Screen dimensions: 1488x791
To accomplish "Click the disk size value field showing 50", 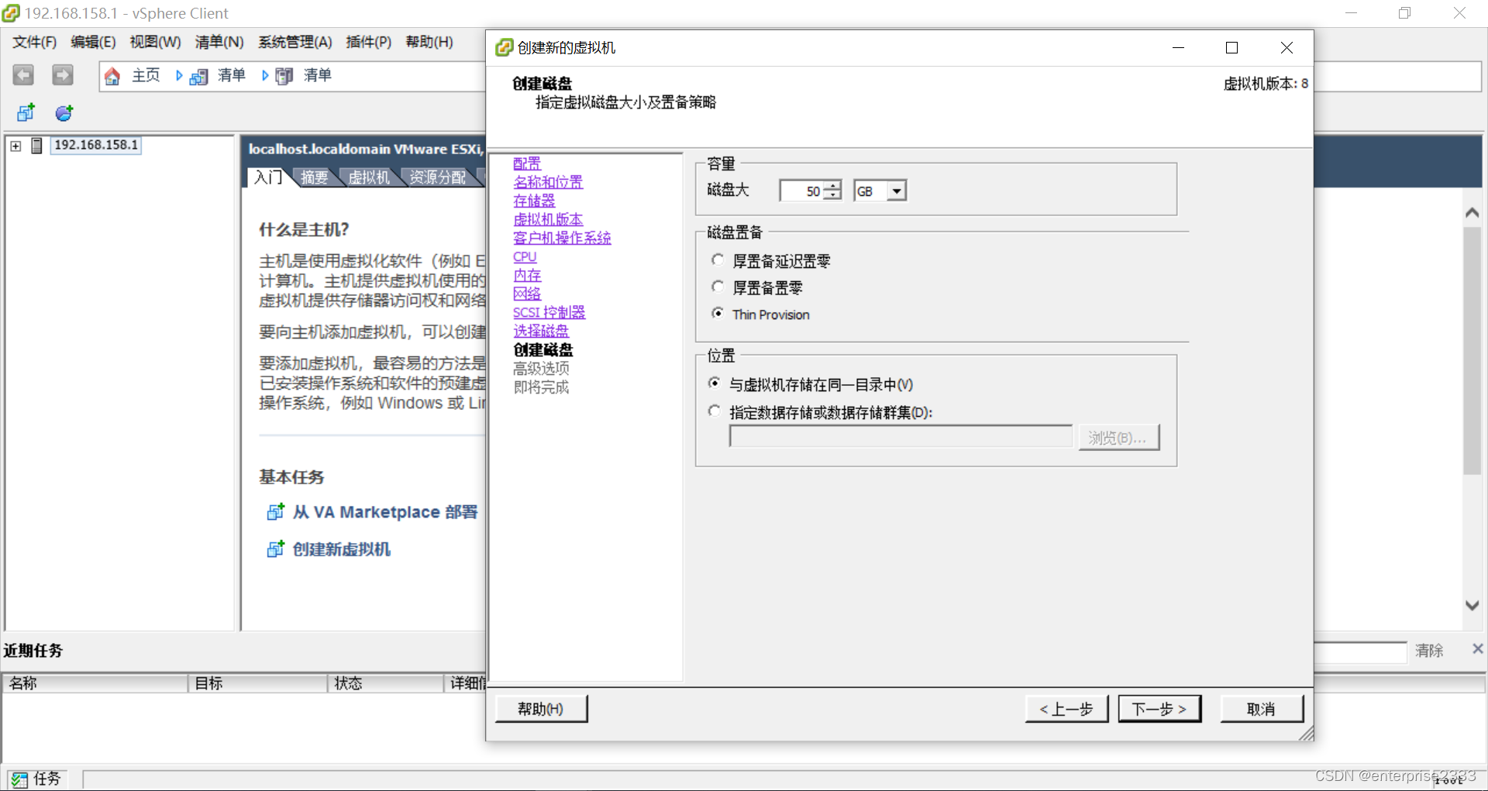I will pyautogui.click(x=801, y=191).
